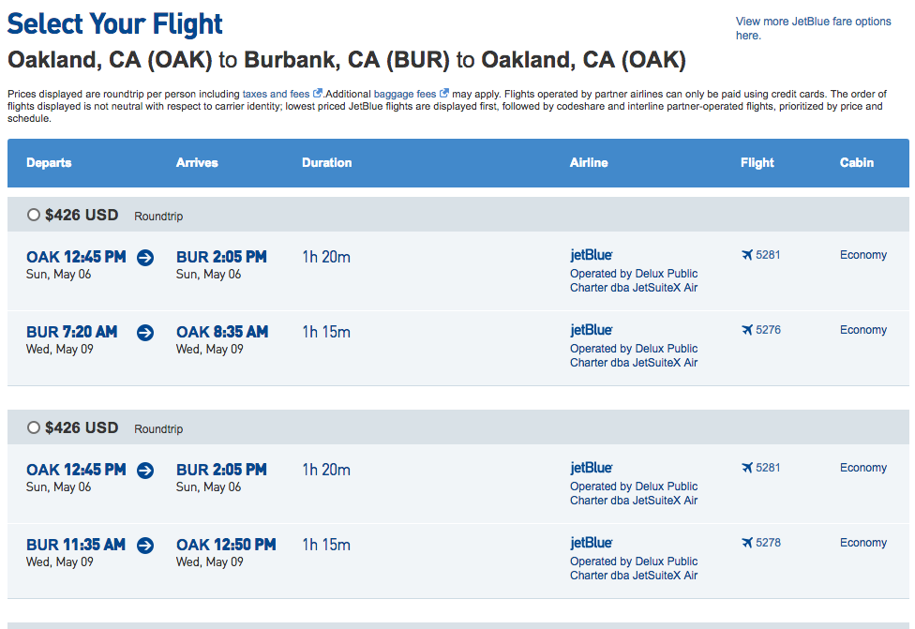
Task: Click the Airline column header
Action: pyautogui.click(x=589, y=162)
